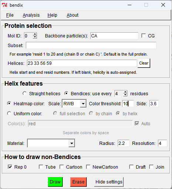Screen dimensions: 172x189
Task: Close the bendix window
Action: 163,5
